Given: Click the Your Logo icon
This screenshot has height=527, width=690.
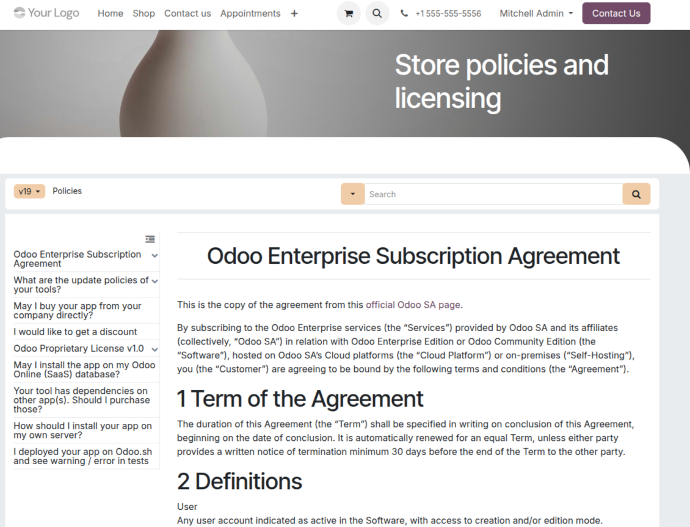Looking at the screenshot, I should pyautogui.click(x=46, y=13).
